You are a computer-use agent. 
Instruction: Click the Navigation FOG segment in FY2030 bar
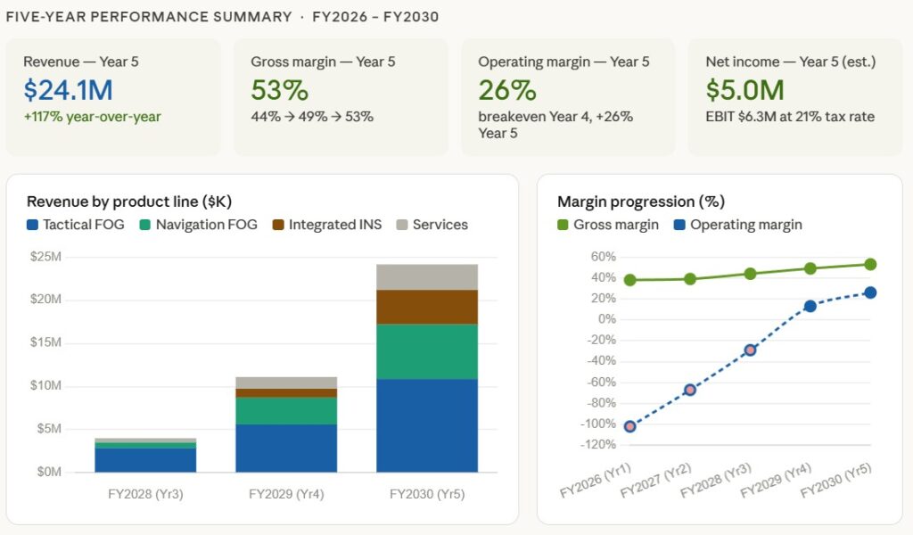point(427,351)
